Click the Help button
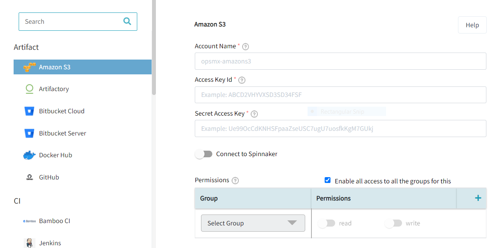 pos(472,25)
